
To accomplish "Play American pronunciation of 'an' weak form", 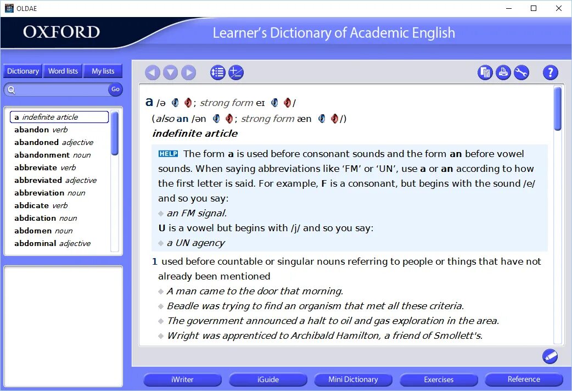I will [x=229, y=119].
